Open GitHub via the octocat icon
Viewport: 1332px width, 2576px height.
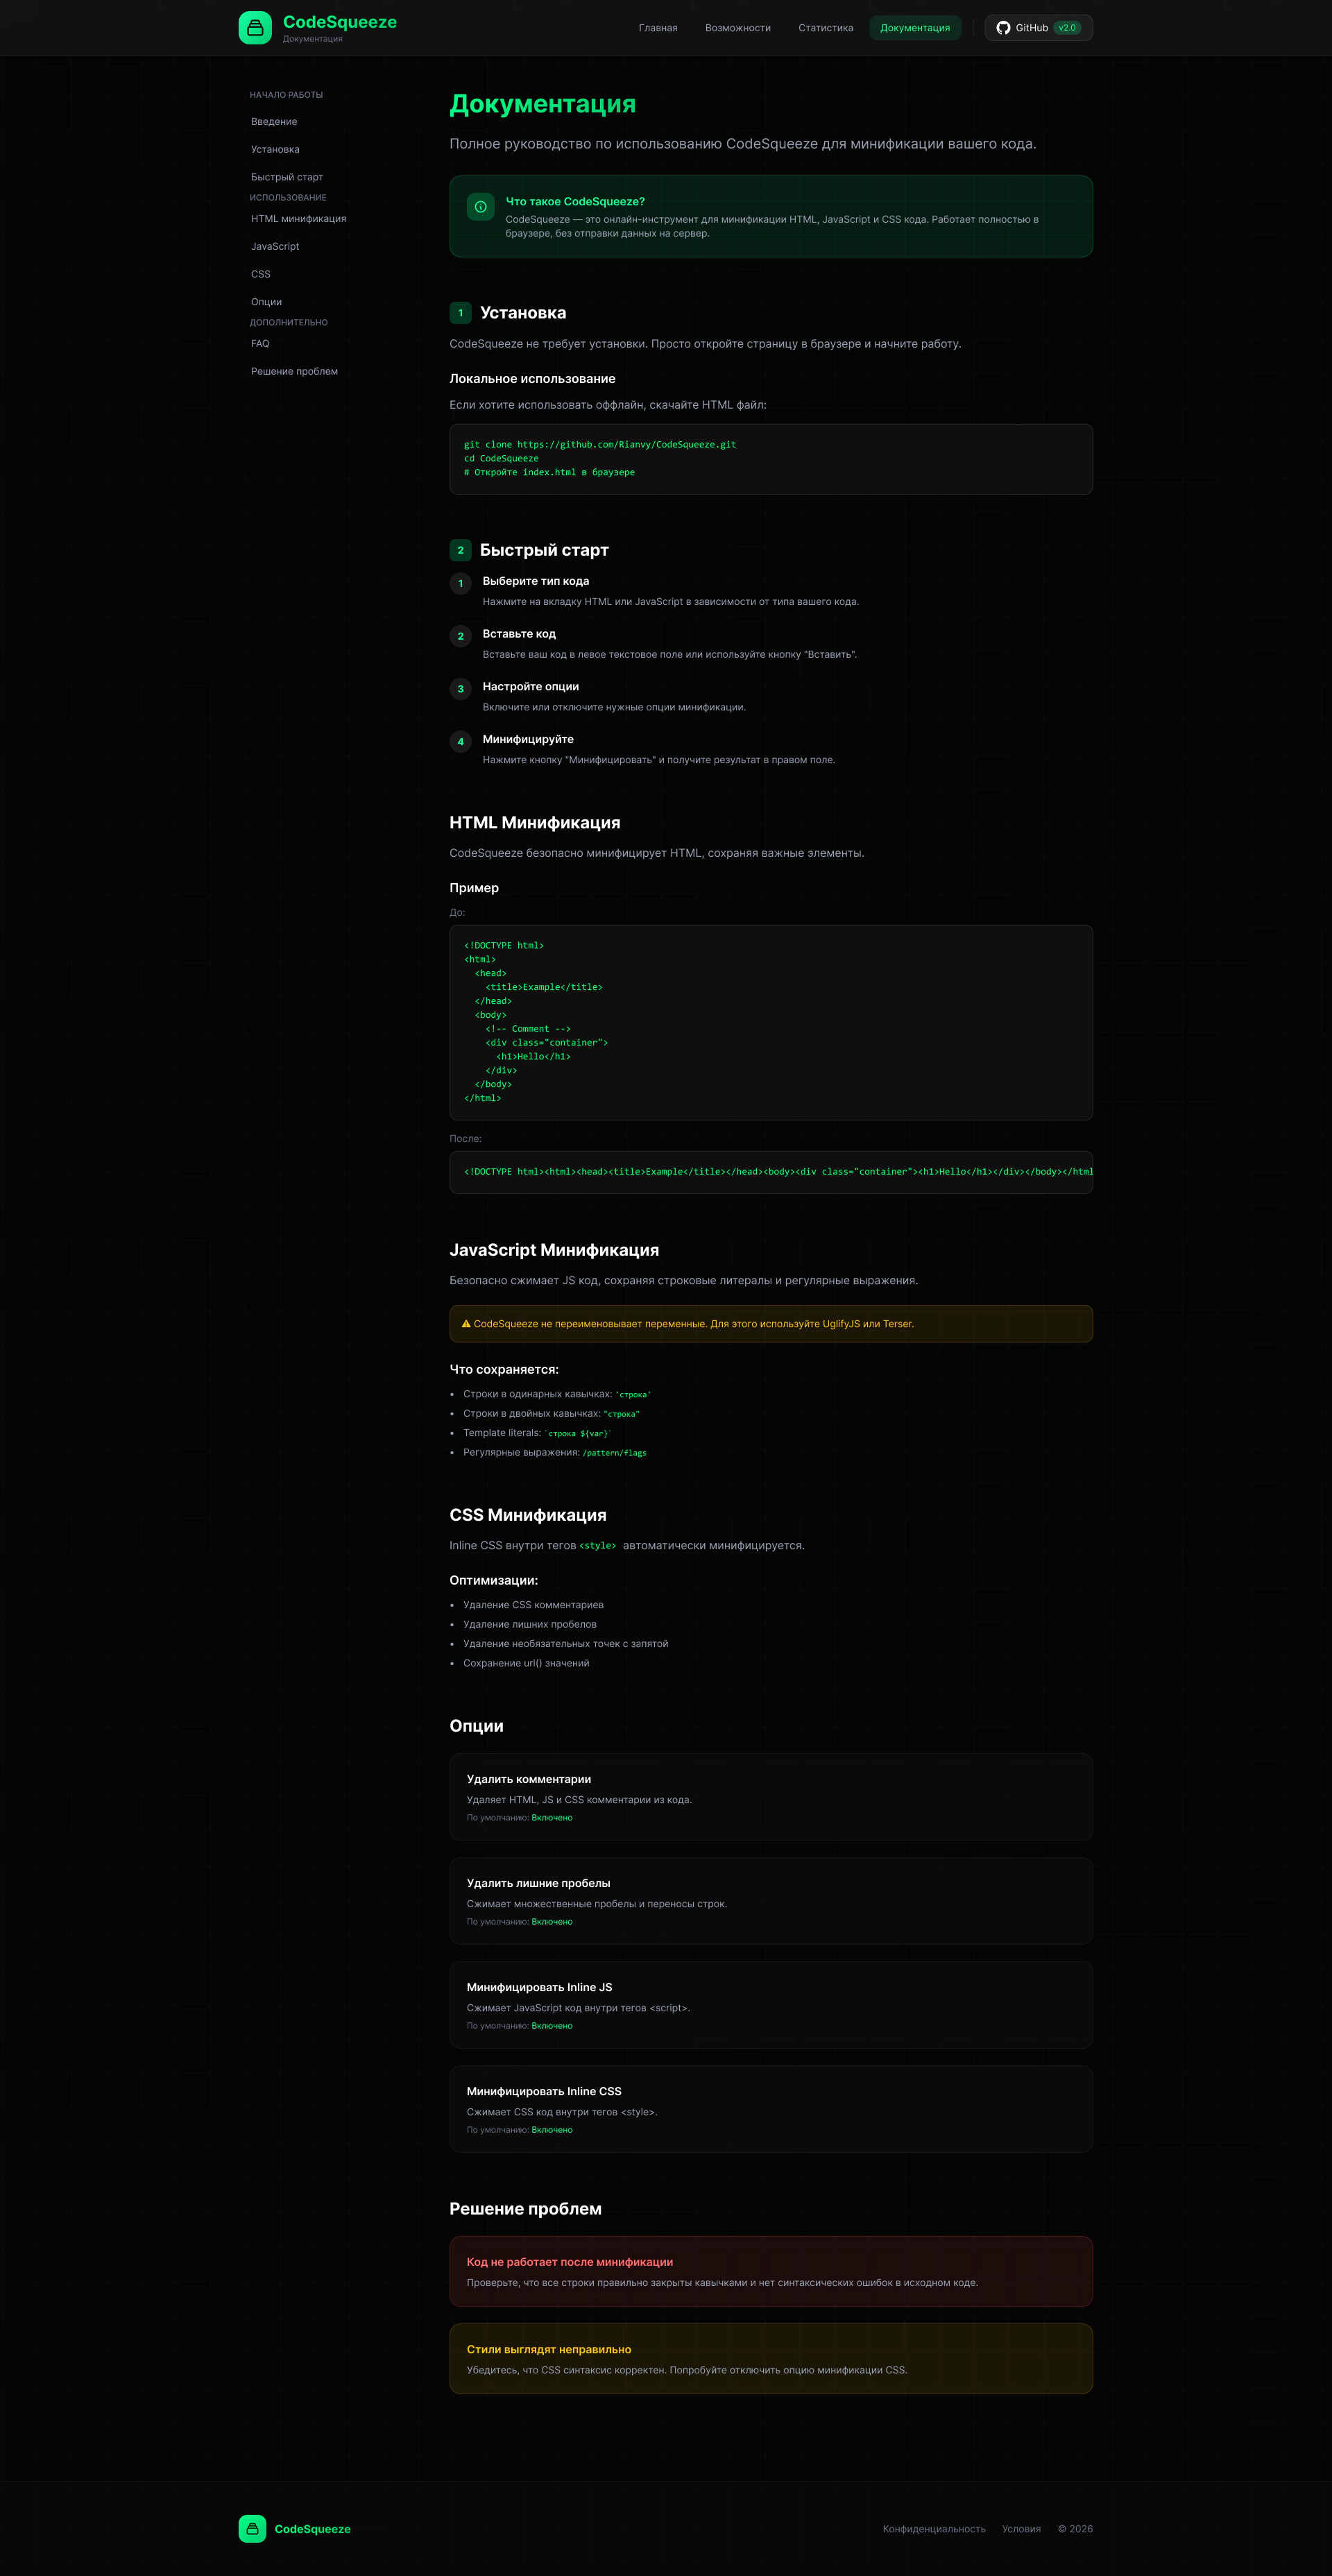(1003, 27)
